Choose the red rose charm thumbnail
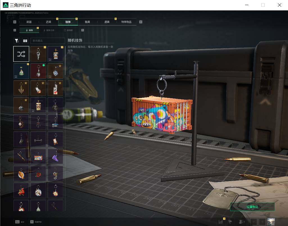 pyautogui.click(x=38, y=174)
